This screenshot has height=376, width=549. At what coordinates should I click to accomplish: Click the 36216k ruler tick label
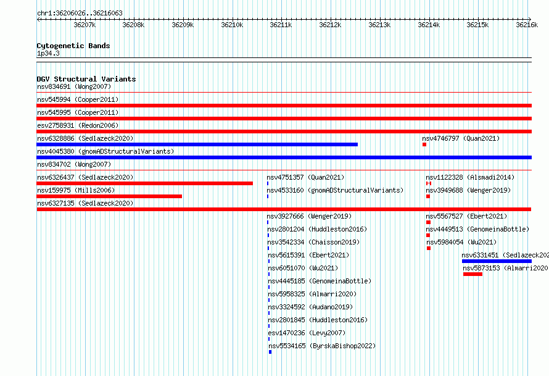(x=527, y=25)
